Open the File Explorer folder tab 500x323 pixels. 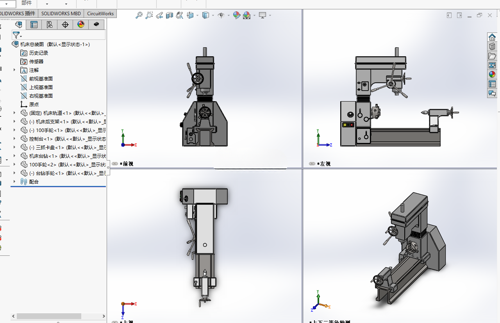coord(492,55)
